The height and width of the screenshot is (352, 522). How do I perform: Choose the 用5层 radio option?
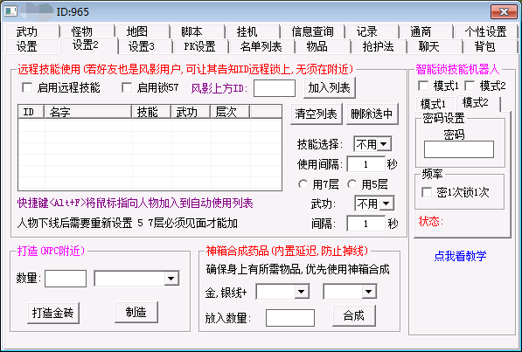click(x=352, y=184)
